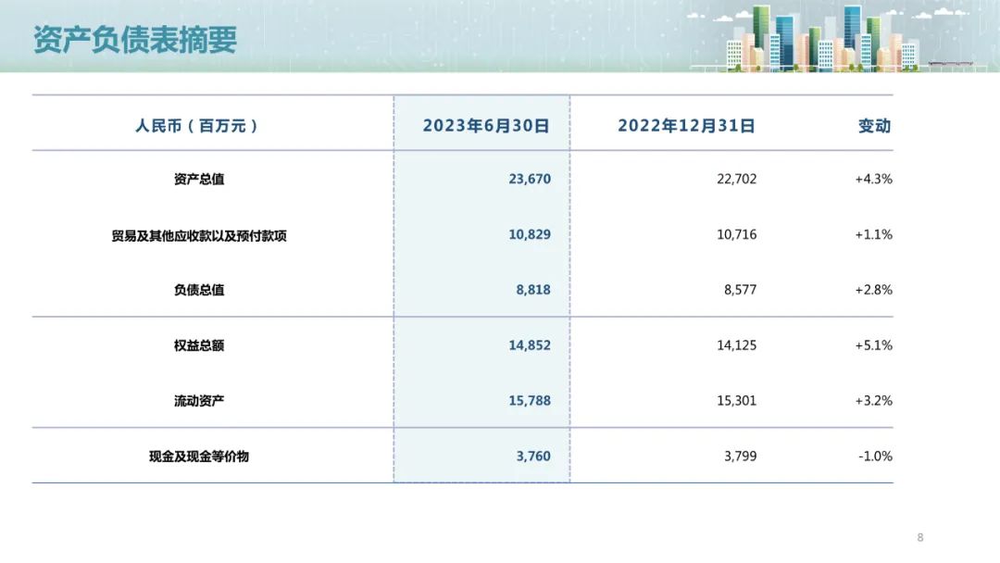Viewport: 1000px width, 563px height.
Task: Select the change value +3.2%
Action: tap(874, 401)
